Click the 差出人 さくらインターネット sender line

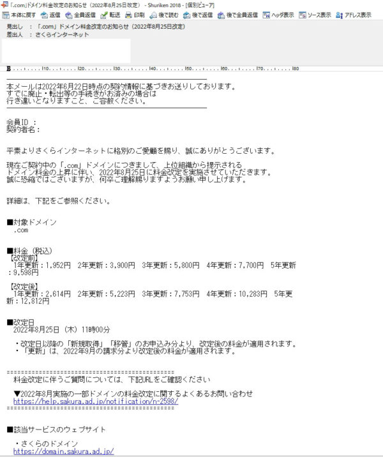pos(48,34)
